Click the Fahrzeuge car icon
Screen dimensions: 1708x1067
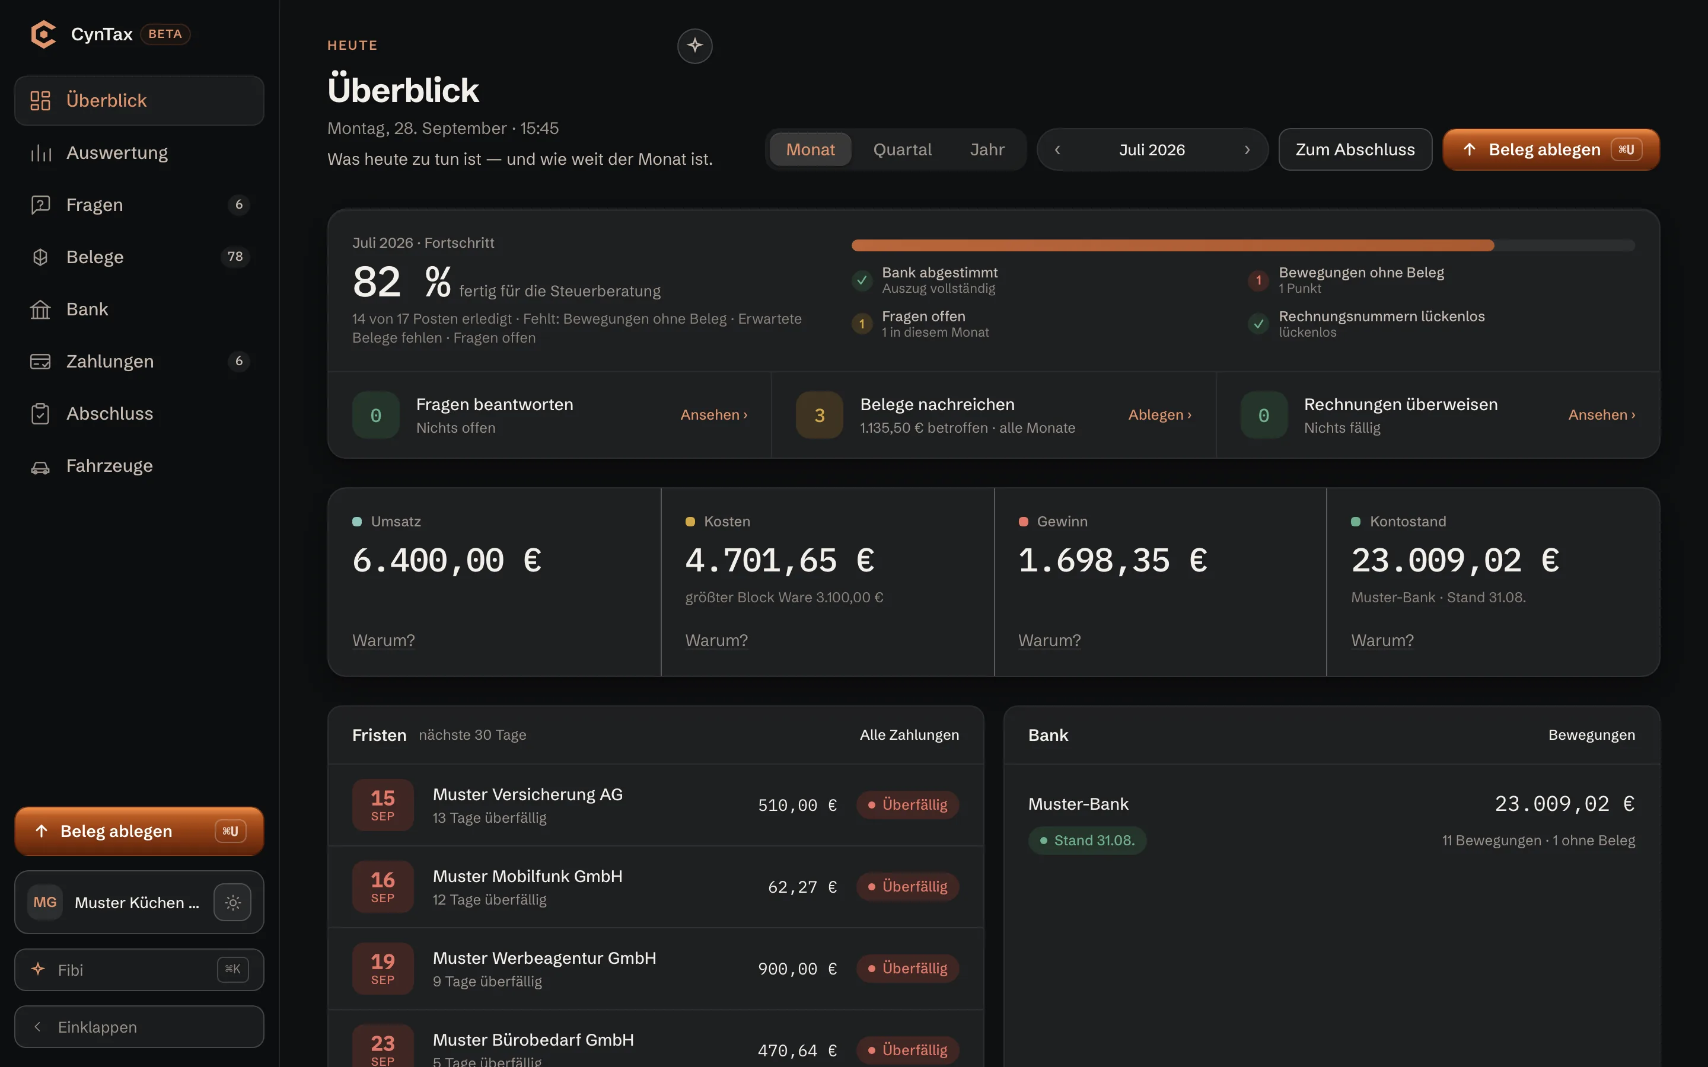coord(40,467)
